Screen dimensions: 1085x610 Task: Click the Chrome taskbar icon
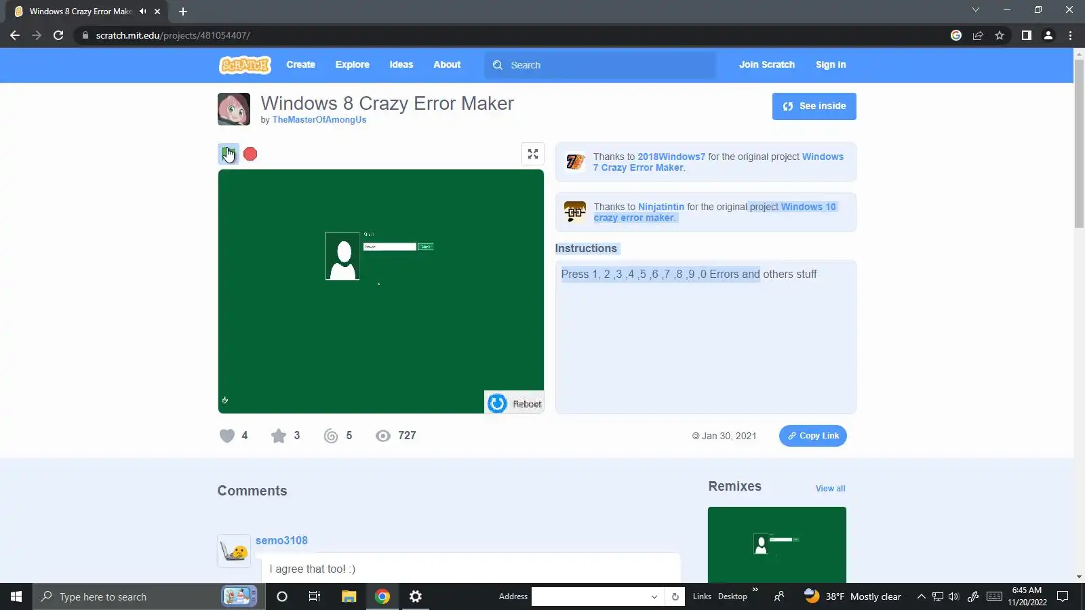(382, 596)
